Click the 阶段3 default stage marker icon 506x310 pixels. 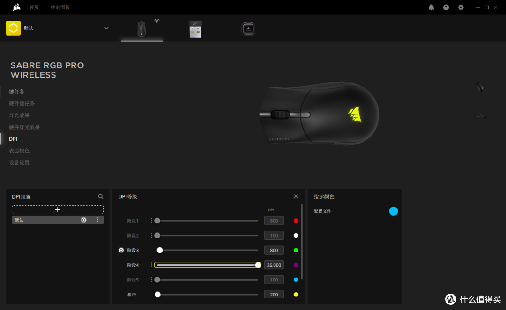(121, 250)
